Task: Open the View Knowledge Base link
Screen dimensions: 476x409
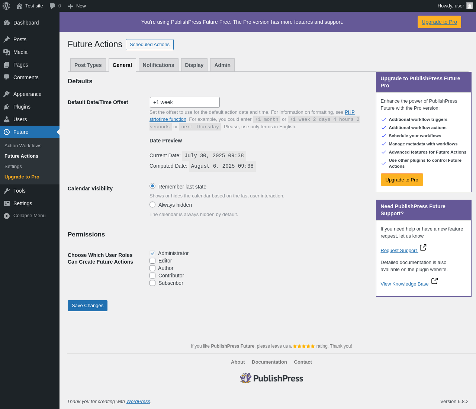Action: pyautogui.click(x=405, y=284)
